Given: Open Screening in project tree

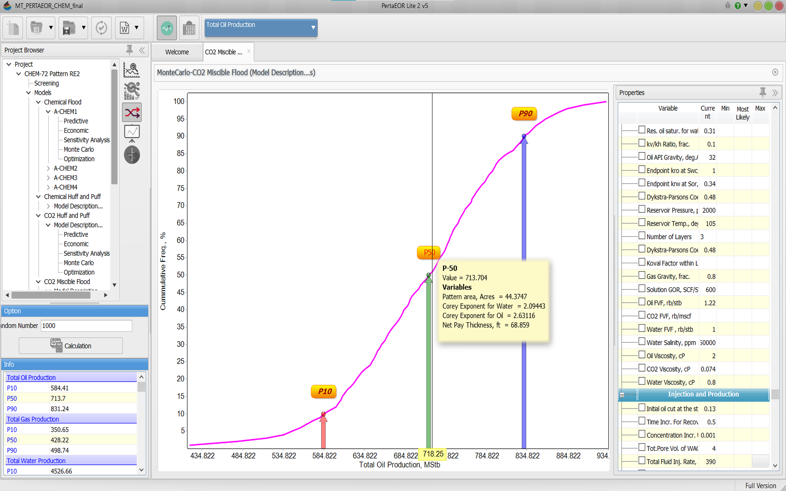Looking at the screenshot, I should pos(46,83).
